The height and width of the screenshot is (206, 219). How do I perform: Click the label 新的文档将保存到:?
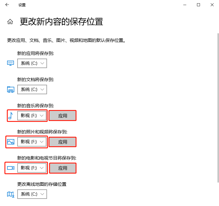point(35,80)
